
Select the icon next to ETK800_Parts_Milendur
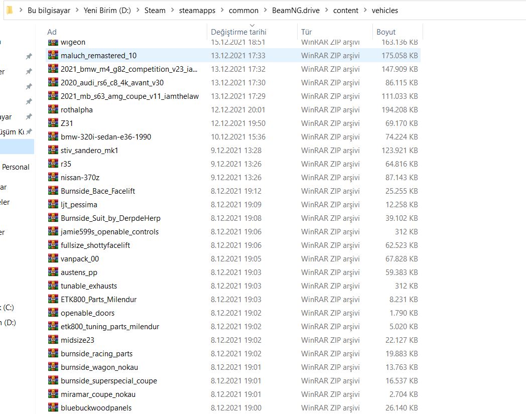(53, 299)
